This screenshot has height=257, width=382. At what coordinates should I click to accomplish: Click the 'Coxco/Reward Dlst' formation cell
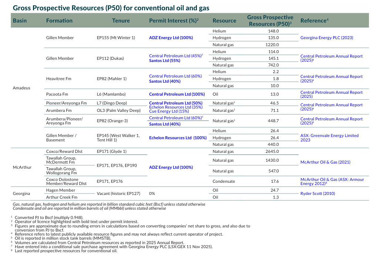(x=64, y=151)
